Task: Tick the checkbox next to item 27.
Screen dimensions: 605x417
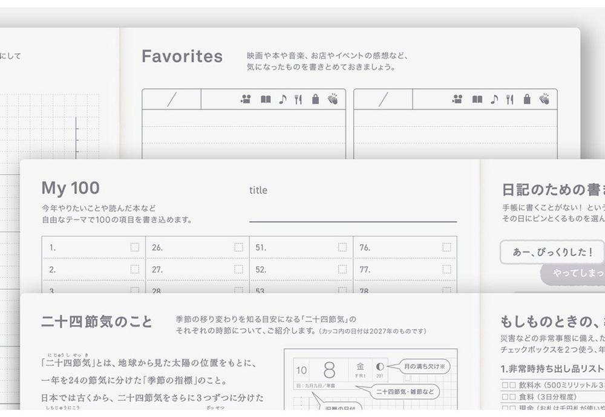Action: point(239,269)
